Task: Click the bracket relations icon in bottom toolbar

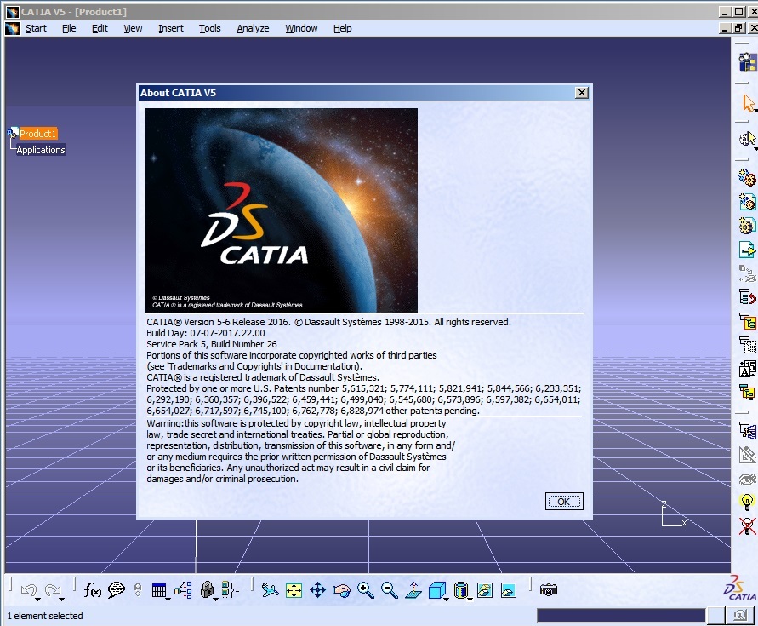Action: pyautogui.click(x=230, y=589)
